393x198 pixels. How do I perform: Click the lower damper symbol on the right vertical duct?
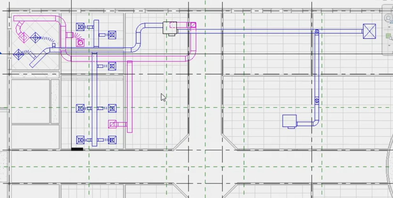[317, 101]
